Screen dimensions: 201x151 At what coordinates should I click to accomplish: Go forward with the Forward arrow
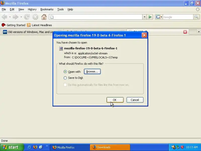[16, 17]
